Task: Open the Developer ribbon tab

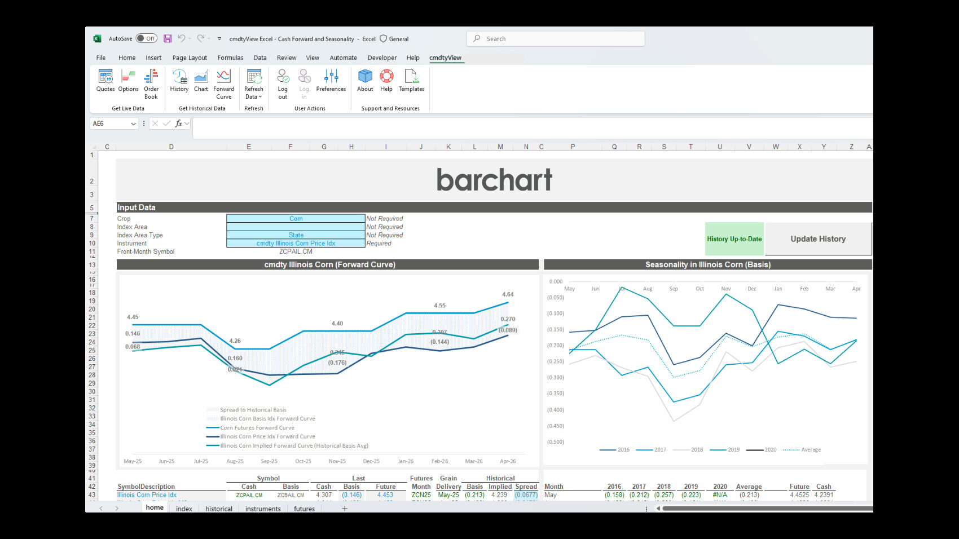Action: [382, 58]
